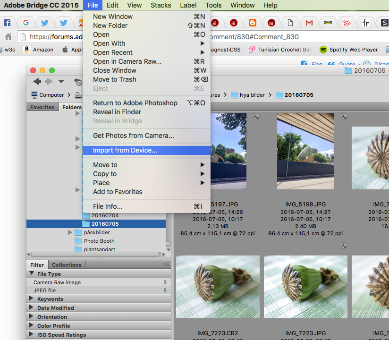This screenshot has width=389, height=340.
Task: Open the Filter panel flyout menu icon
Action: coord(165,265)
